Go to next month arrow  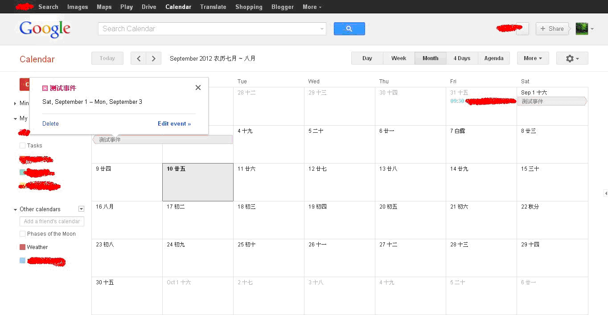[x=154, y=58]
